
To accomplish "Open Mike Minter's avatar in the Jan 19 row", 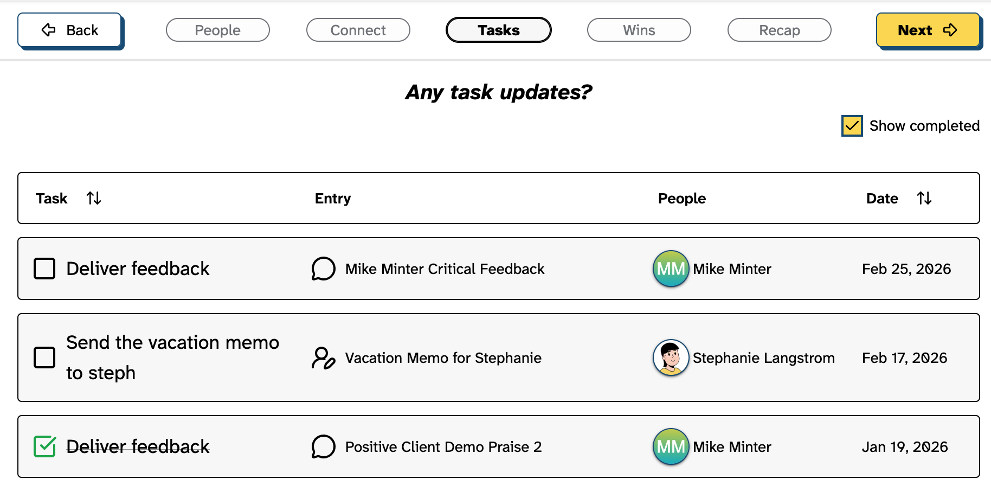I will (x=671, y=446).
